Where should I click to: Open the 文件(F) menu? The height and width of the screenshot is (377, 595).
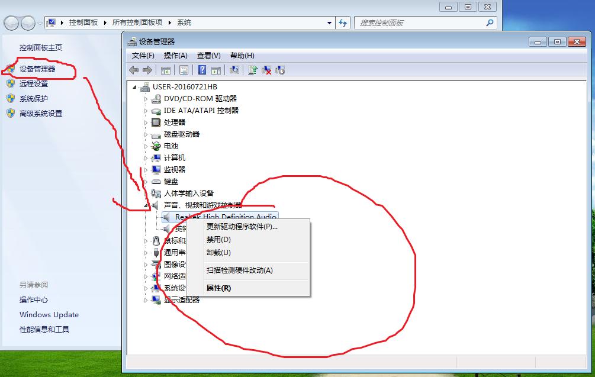point(143,56)
